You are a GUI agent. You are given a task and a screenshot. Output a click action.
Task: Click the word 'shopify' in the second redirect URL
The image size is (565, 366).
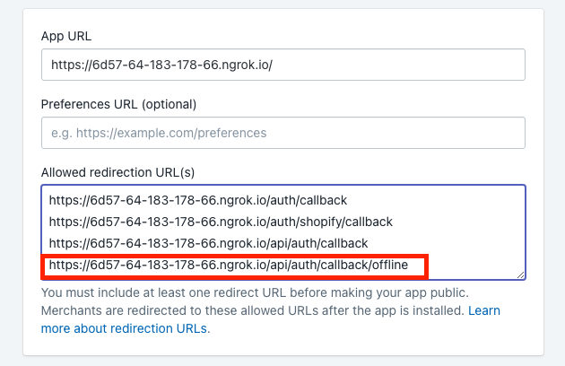point(317,222)
